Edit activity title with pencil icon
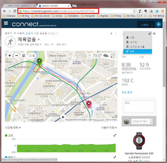 coord(39,40)
